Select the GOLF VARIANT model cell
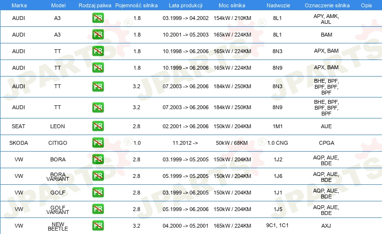This screenshot has height=234, width=382. (58, 210)
